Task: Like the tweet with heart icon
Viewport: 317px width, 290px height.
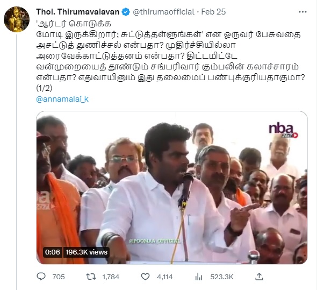Action: tap(145, 277)
